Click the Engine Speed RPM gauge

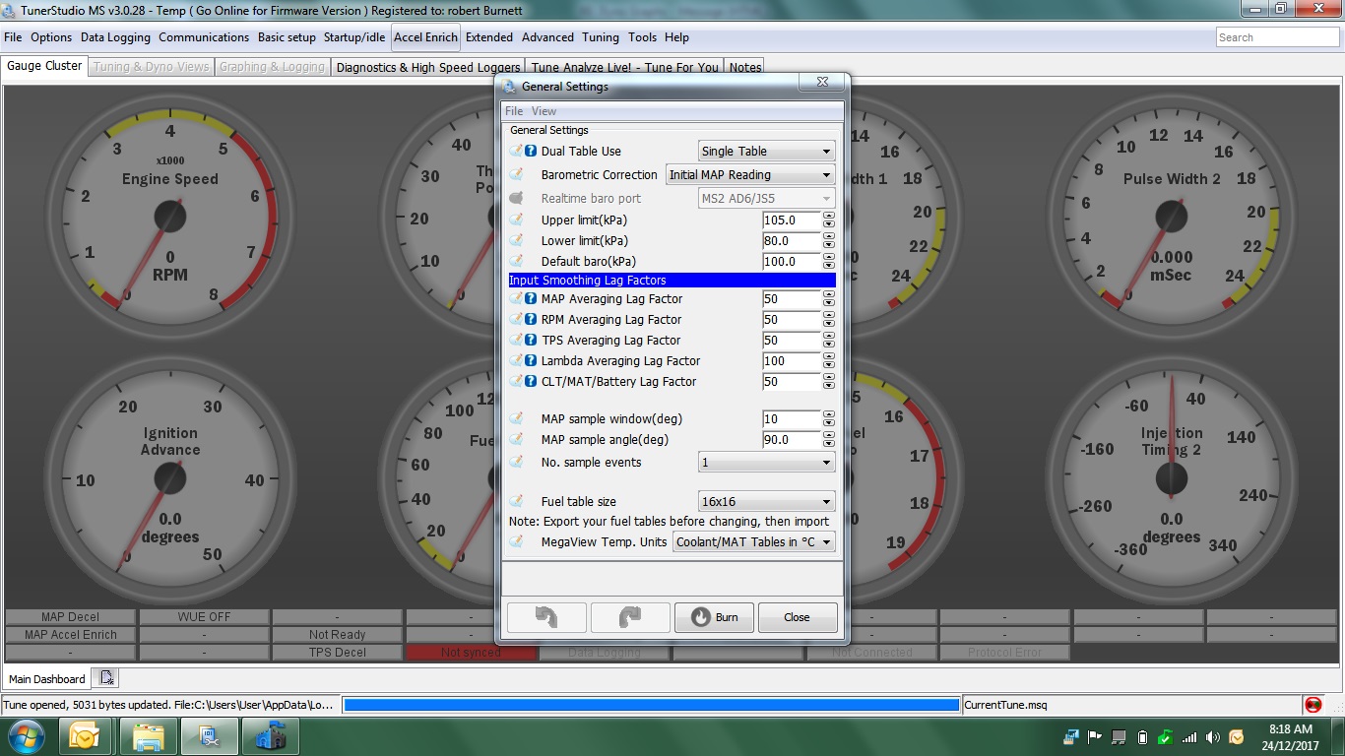169,217
